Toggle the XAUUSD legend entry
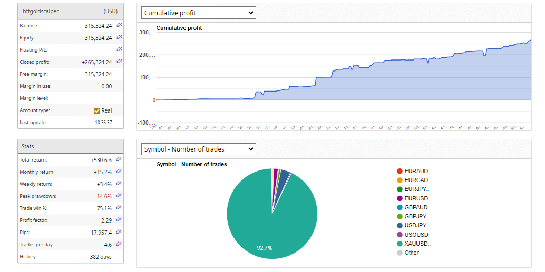545x272 pixels. pos(417,244)
